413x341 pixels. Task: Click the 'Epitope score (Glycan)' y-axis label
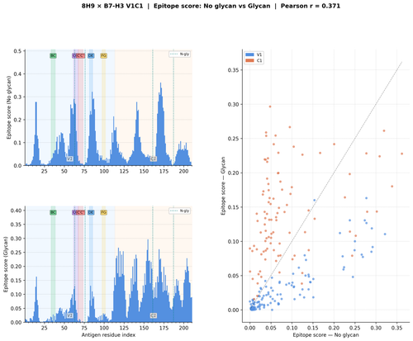6,264
